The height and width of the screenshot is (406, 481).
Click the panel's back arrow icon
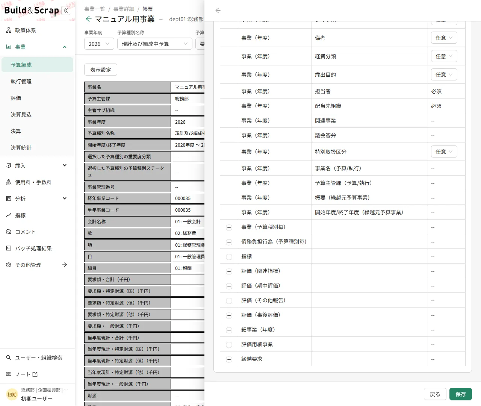(x=218, y=11)
